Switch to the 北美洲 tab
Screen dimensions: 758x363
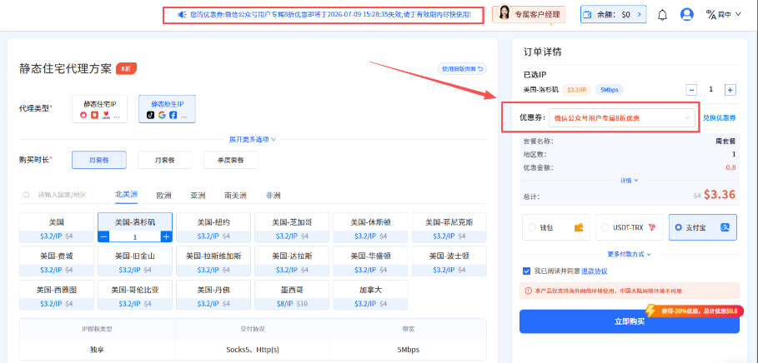(x=126, y=195)
